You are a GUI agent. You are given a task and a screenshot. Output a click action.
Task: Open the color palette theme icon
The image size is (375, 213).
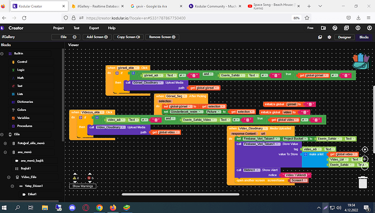335,28
